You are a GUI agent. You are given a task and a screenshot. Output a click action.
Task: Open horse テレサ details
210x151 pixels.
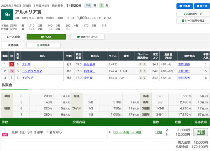pos(26,64)
